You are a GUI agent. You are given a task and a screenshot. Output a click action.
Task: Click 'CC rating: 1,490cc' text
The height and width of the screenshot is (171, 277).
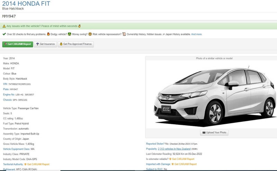(13, 118)
